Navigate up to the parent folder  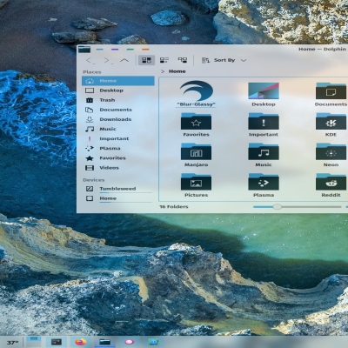124,60
